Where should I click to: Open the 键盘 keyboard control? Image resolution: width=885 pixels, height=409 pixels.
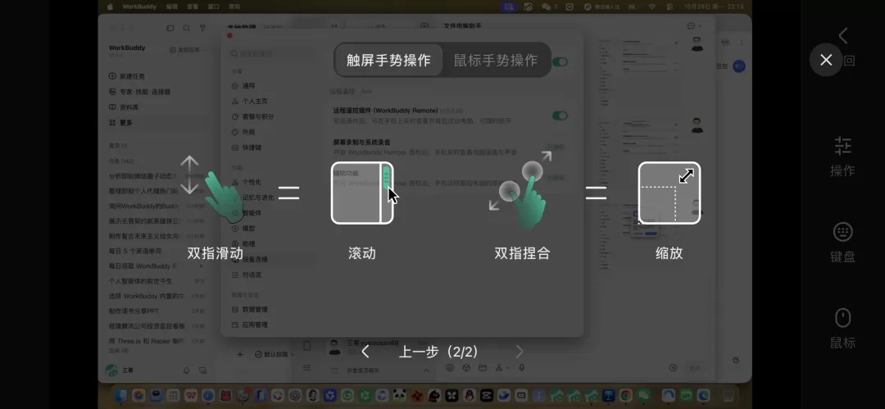842,243
